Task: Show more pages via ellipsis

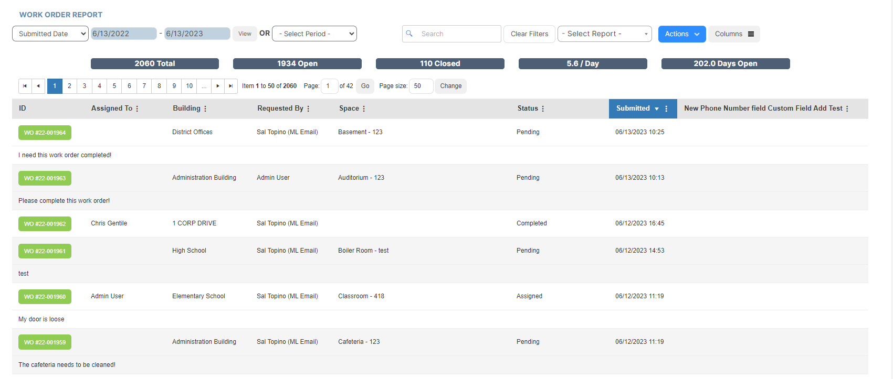Action: [204, 86]
